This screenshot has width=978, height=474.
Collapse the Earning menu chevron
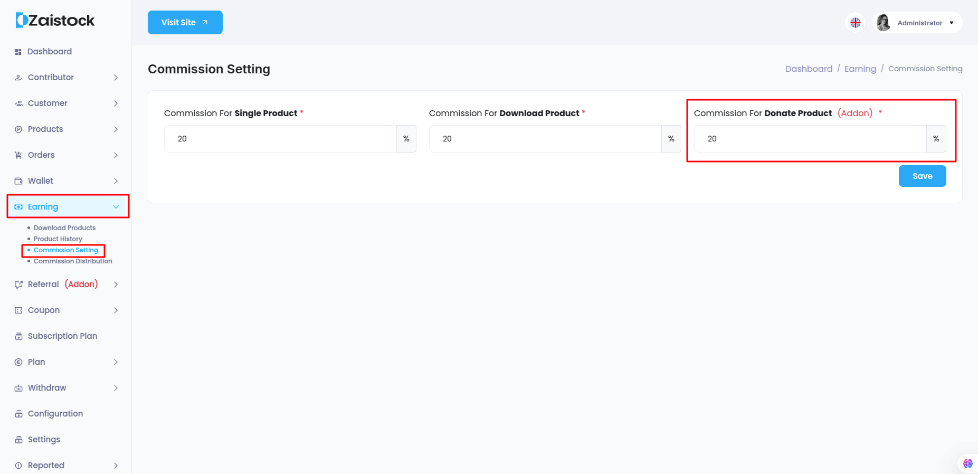(116, 207)
